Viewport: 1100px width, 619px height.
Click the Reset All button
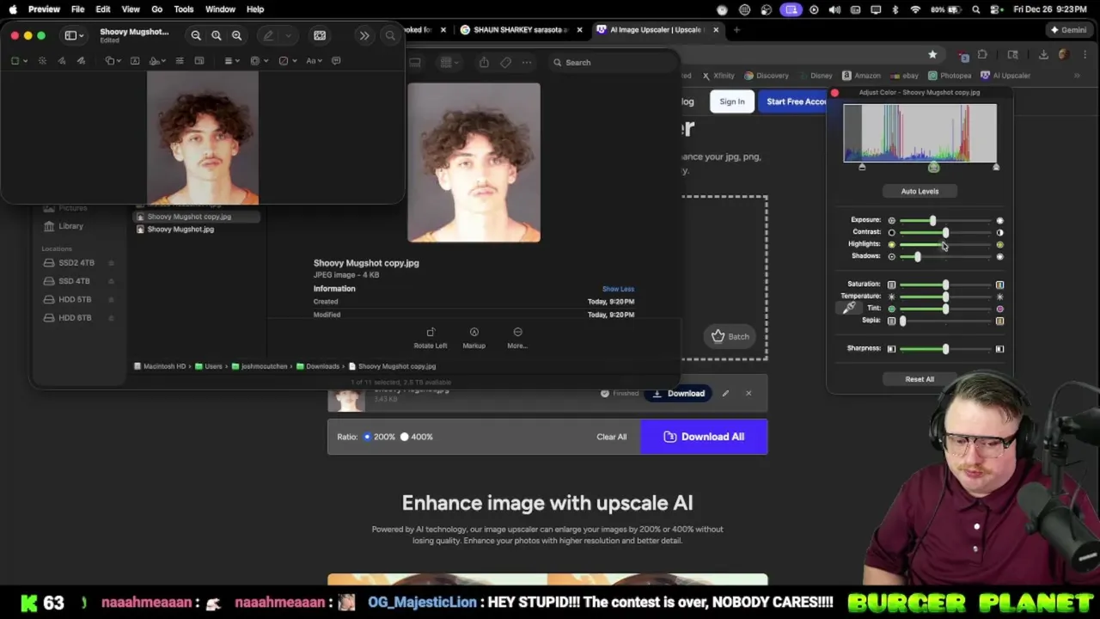[920, 379]
